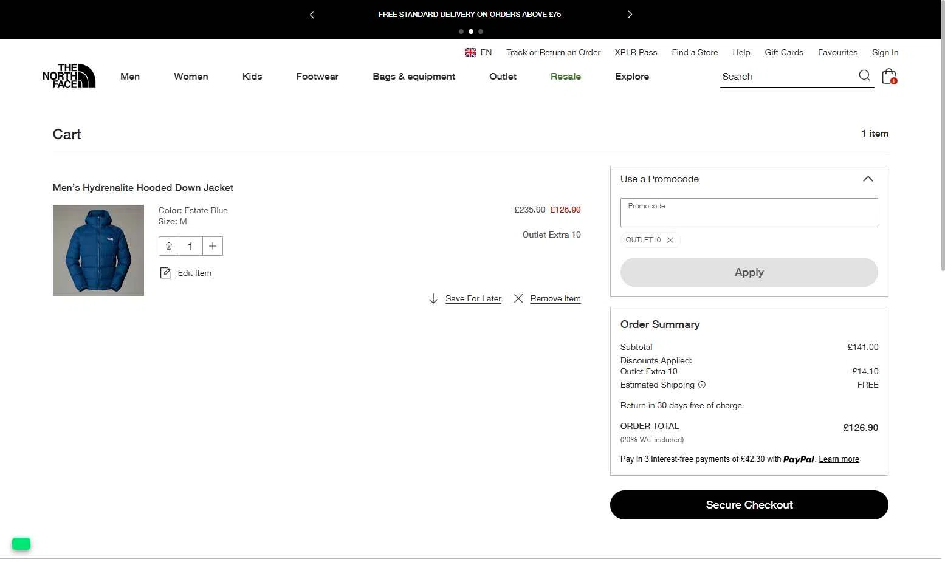
Task: Go to the Resale section
Action: 566,76
